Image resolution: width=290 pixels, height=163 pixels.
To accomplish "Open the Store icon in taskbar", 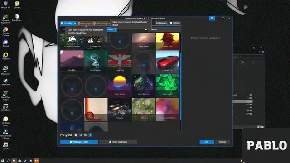I will pos(19,161).
